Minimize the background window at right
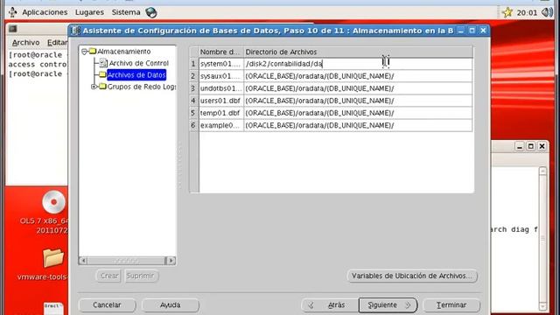560x315 pixels. (x=520, y=146)
